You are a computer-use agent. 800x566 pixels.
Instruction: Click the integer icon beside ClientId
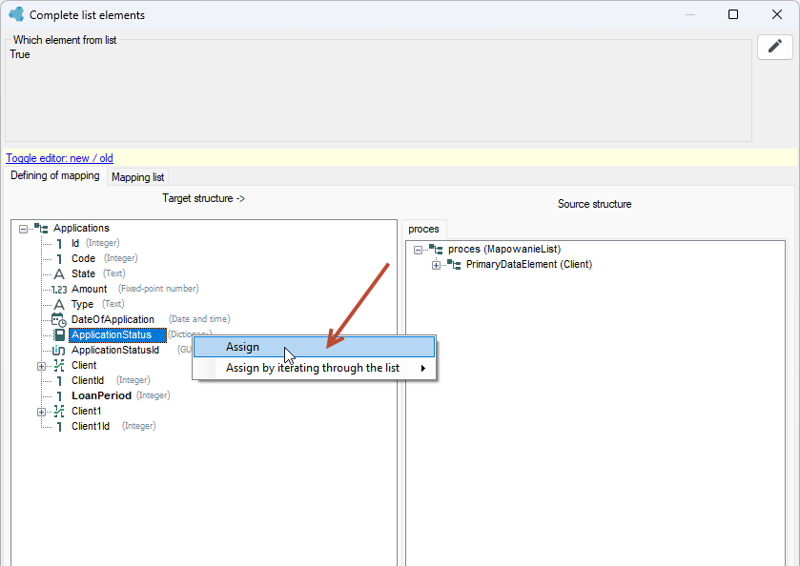tap(59, 380)
